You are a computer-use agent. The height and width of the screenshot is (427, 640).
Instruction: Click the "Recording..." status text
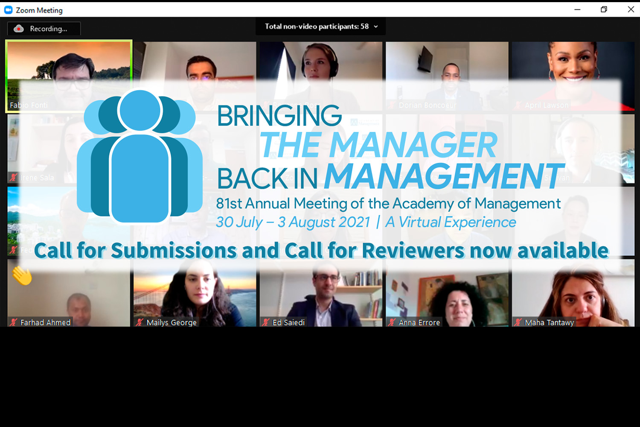(49, 29)
